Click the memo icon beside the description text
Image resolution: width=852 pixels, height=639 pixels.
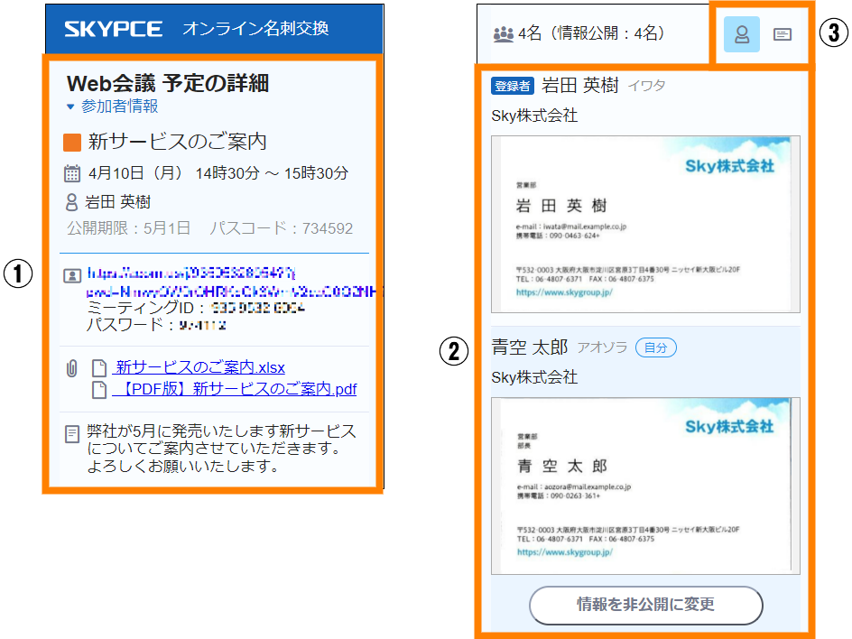click(73, 435)
